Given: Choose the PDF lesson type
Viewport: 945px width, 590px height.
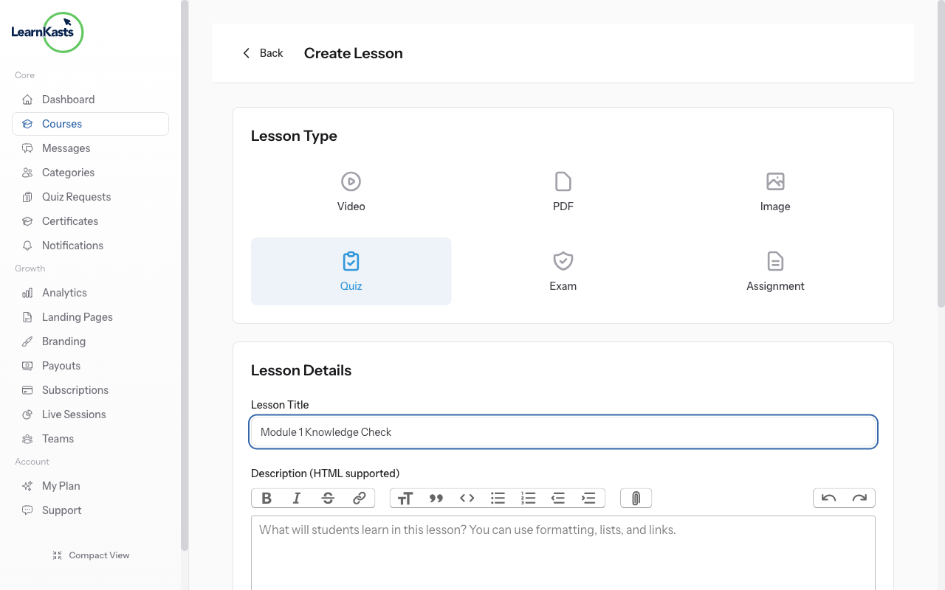Looking at the screenshot, I should tap(563, 192).
